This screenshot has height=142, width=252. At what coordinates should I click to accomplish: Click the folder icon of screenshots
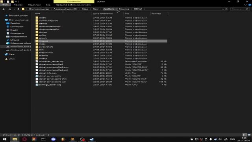pyautogui.click(x=37, y=47)
